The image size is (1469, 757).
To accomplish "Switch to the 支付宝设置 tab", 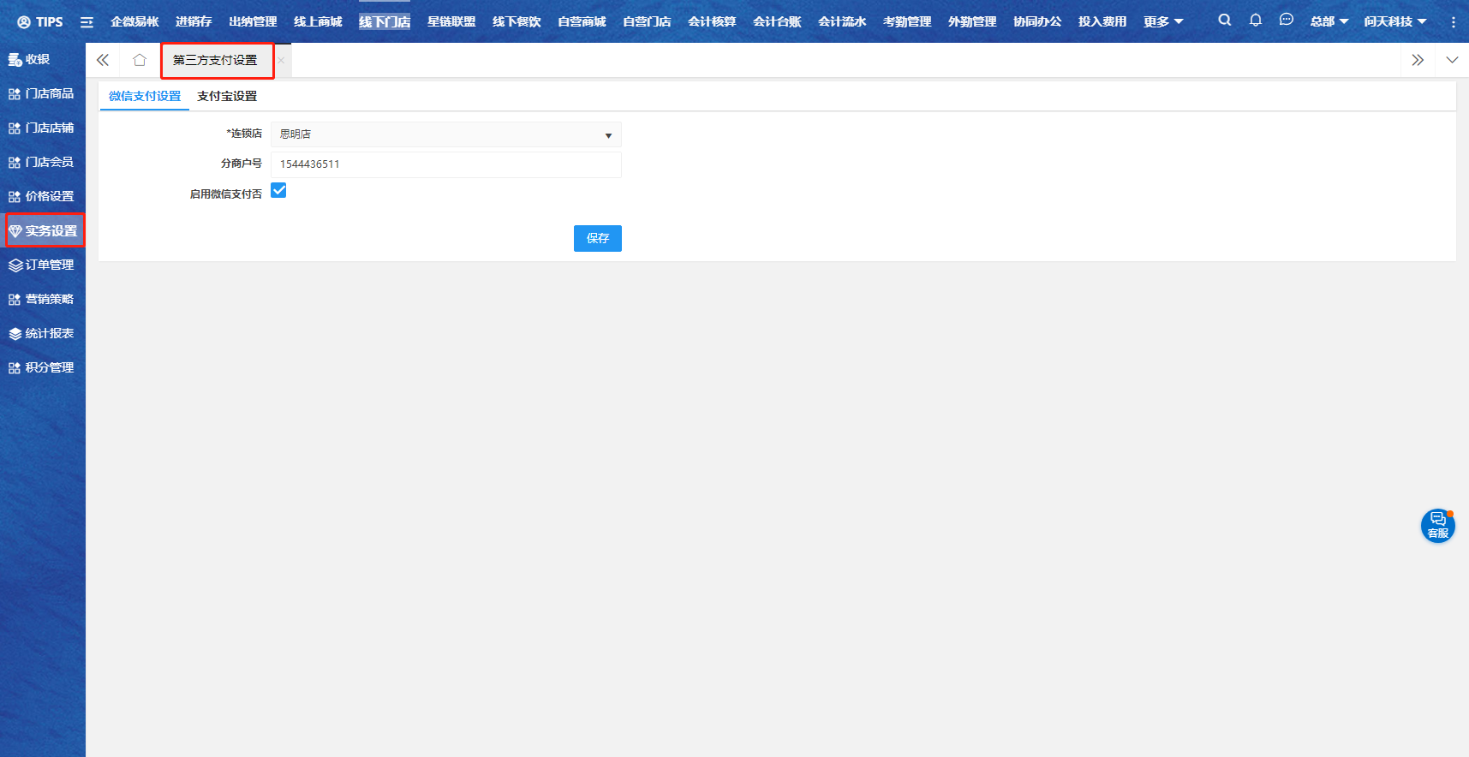I will tap(227, 96).
